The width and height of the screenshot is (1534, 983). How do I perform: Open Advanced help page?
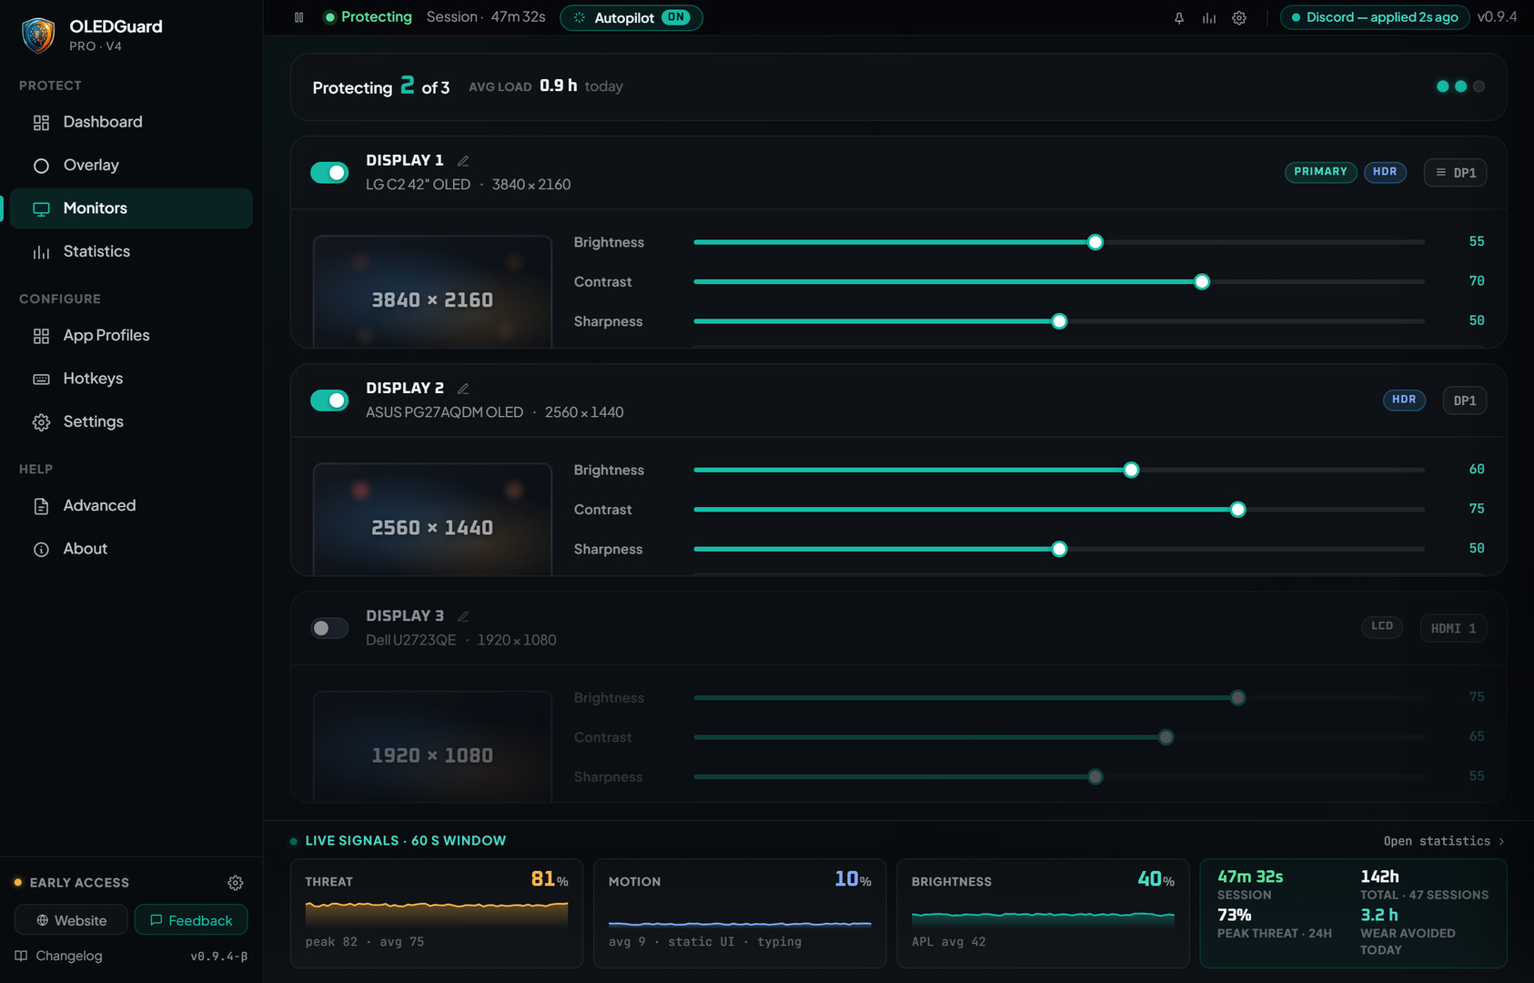click(x=131, y=505)
